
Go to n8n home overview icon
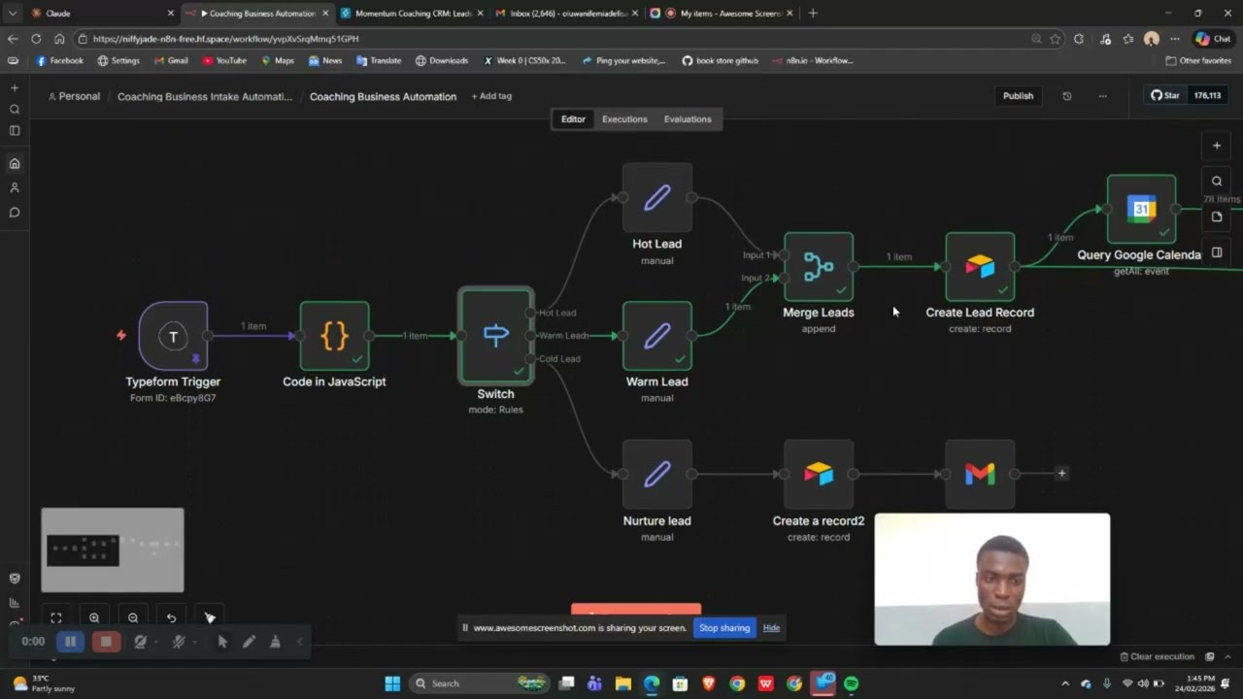click(15, 163)
